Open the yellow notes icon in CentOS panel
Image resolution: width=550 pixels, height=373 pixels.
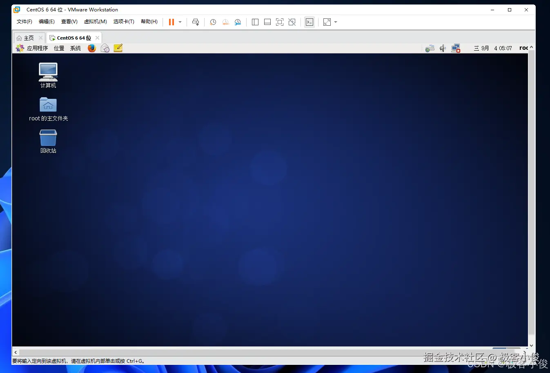pyautogui.click(x=118, y=48)
